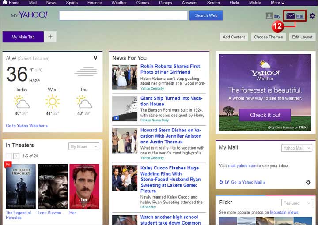Open Mail in top navigation bar
318x225 pixels.
33,3
